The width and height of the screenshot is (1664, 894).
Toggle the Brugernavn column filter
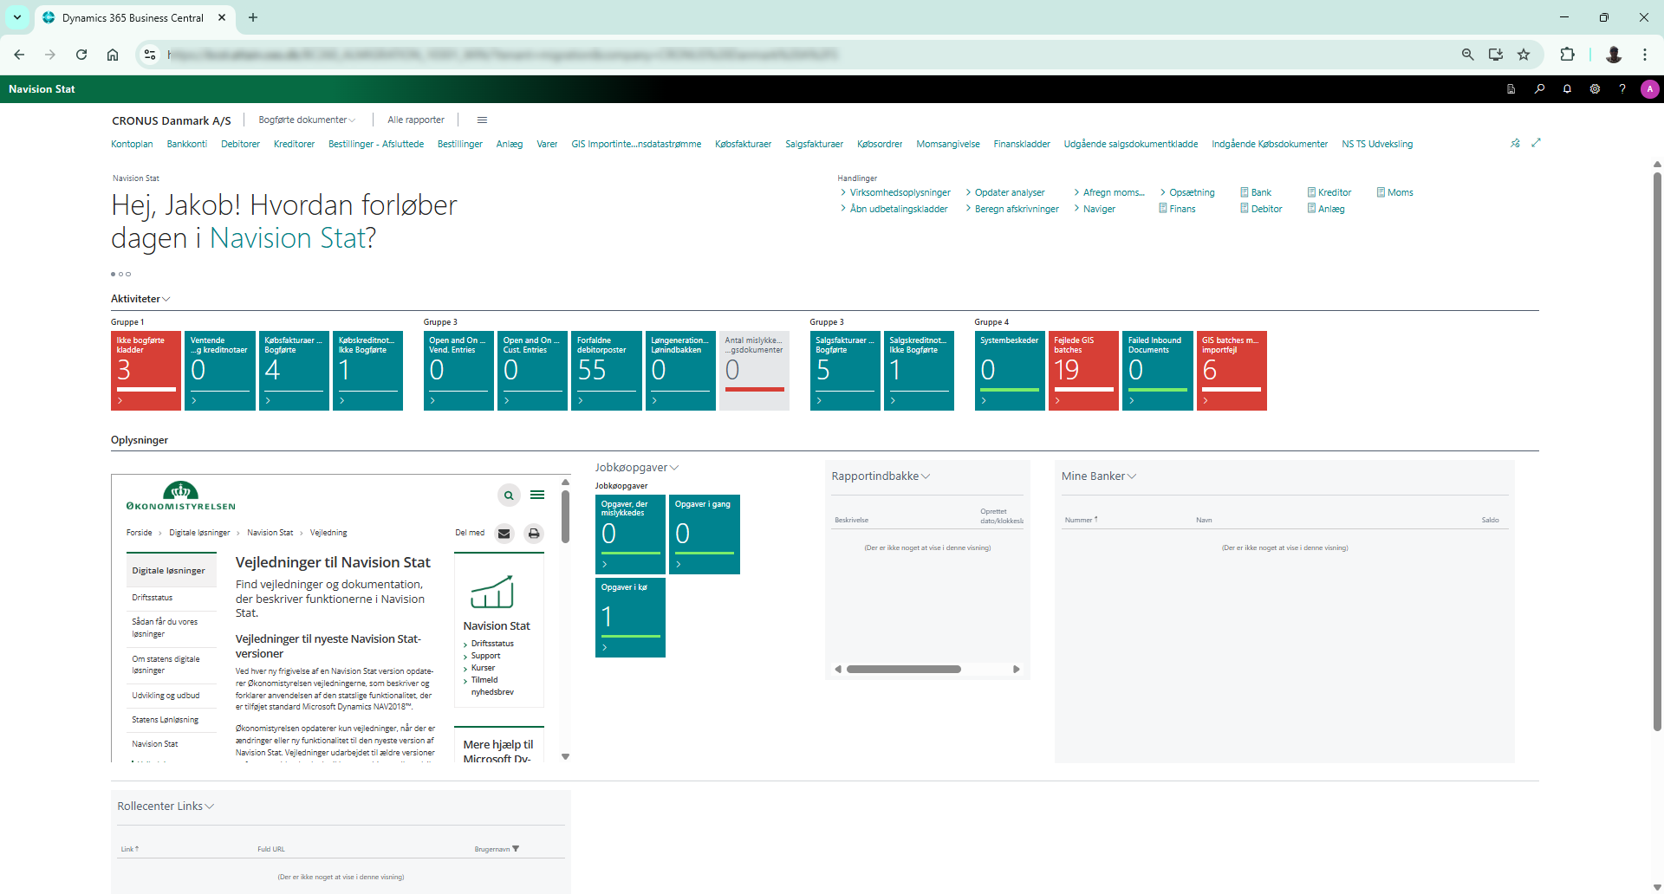(516, 849)
